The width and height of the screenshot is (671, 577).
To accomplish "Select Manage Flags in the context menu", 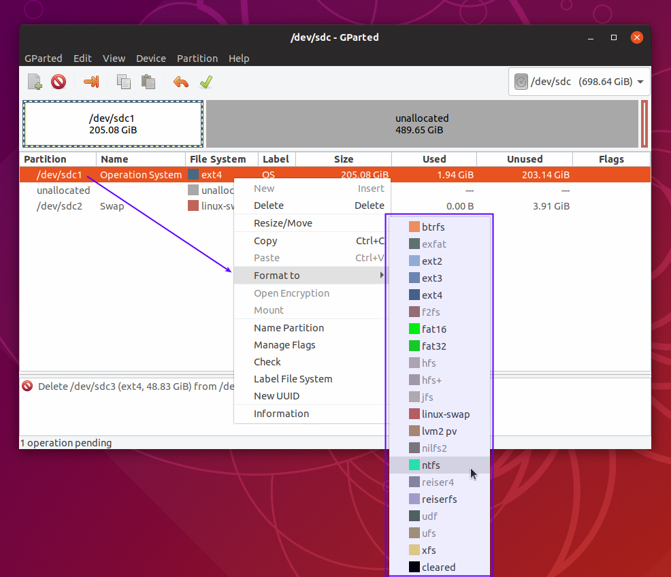I will [284, 345].
